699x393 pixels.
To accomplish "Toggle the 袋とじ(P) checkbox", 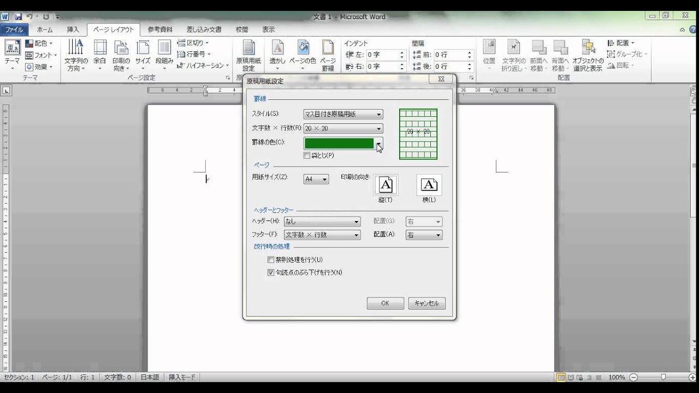I will (307, 156).
